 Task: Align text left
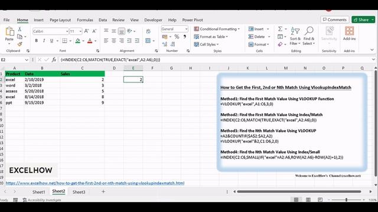point(106,41)
